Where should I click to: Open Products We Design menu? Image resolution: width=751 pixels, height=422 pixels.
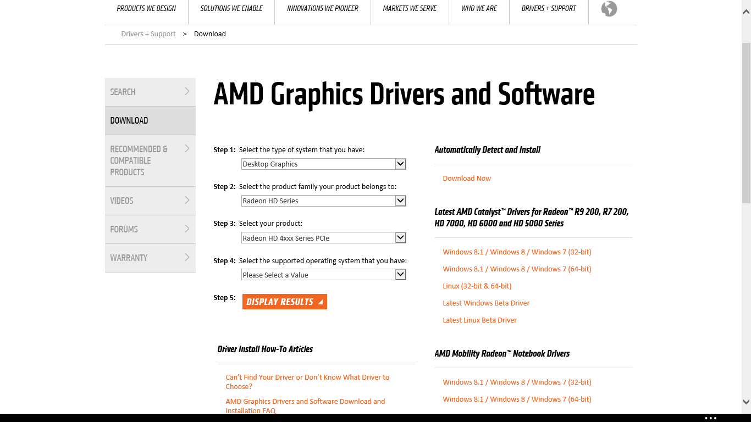click(146, 9)
